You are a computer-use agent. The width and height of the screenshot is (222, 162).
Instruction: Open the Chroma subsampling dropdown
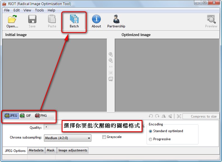(x=68, y=138)
